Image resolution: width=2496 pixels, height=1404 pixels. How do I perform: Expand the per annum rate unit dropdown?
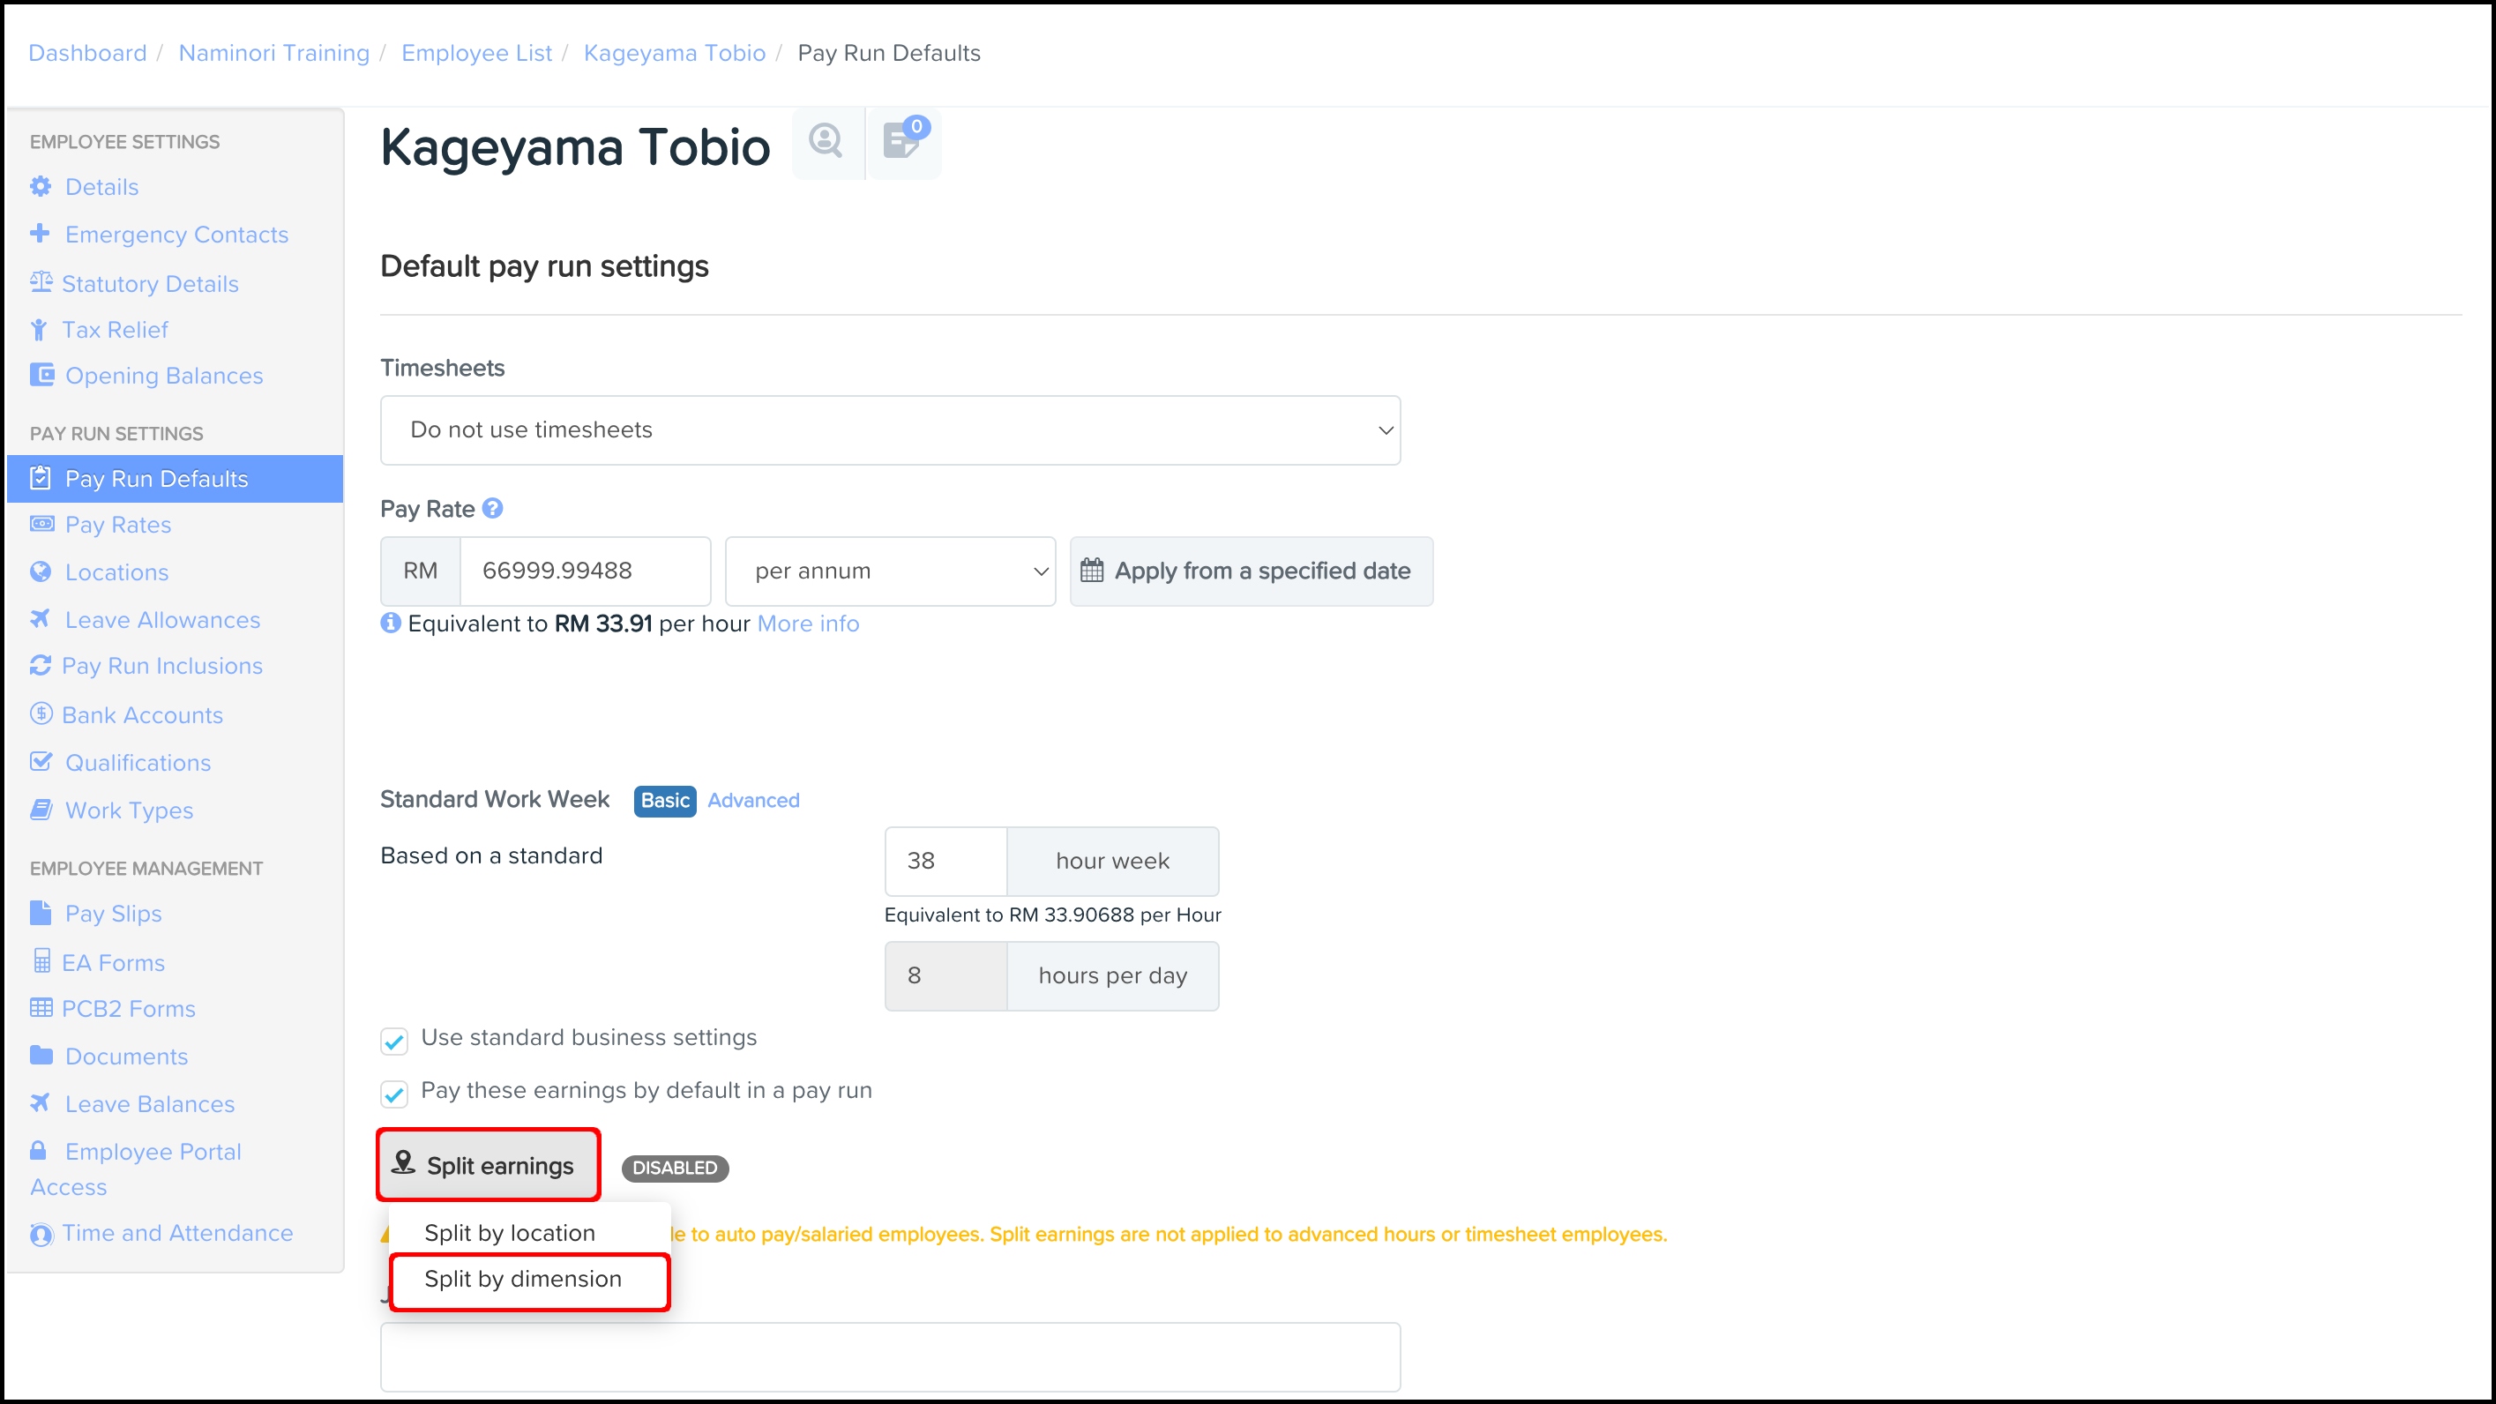(x=890, y=571)
